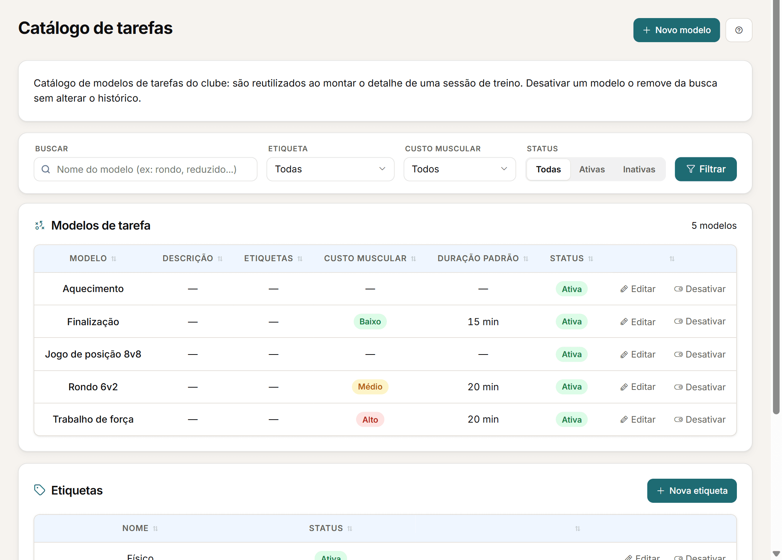
Task: Edit the Trabalho de força model
Action: 638,420
